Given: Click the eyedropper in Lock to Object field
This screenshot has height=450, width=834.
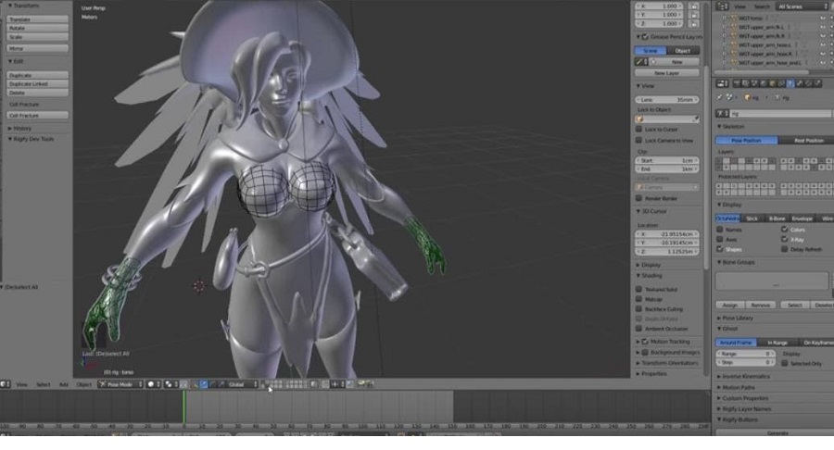Looking at the screenshot, I should [x=696, y=119].
